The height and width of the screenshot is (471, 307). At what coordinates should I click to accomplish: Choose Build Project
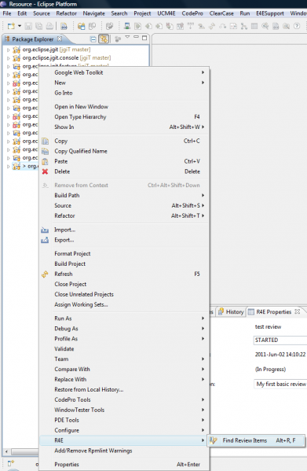pos(124,264)
